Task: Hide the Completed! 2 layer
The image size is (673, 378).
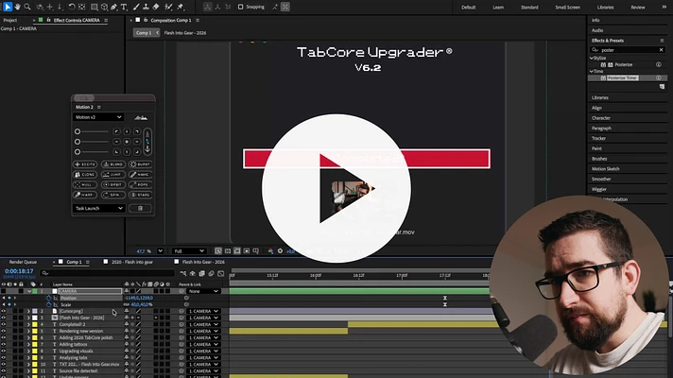Action: pos(4,324)
